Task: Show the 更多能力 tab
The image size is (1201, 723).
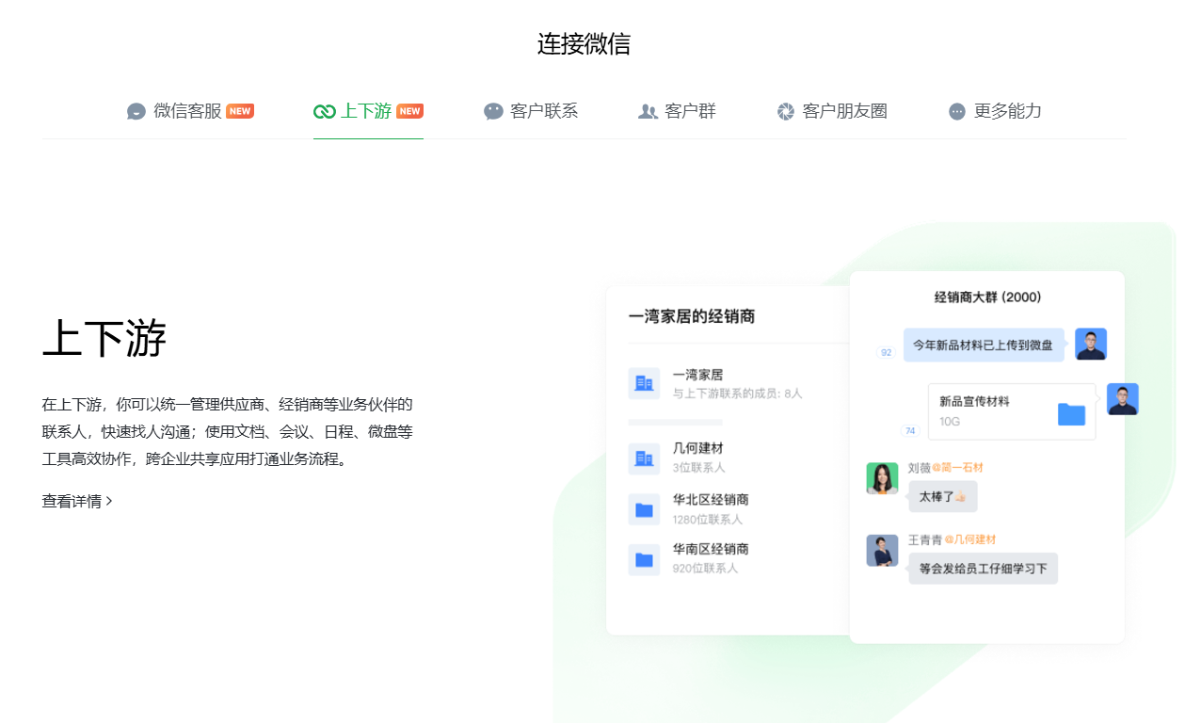Action: coord(995,111)
